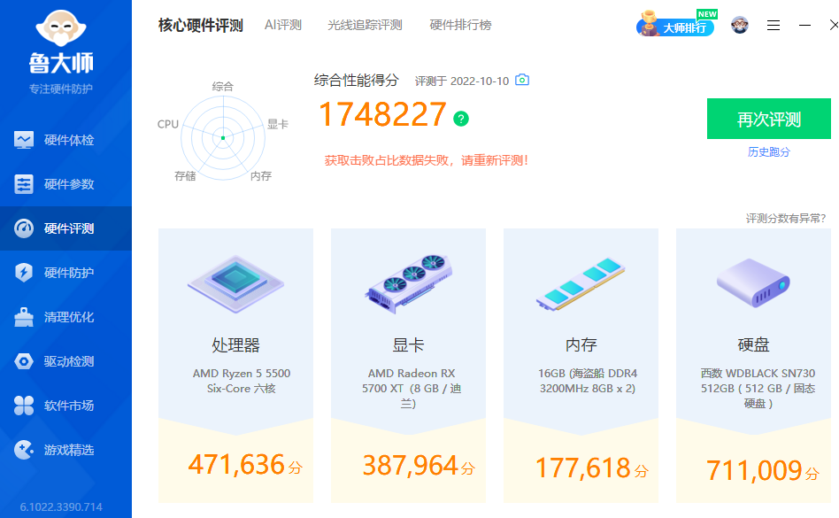Open the hamburger main menu
Image resolution: width=839 pixels, height=518 pixels.
tap(774, 26)
